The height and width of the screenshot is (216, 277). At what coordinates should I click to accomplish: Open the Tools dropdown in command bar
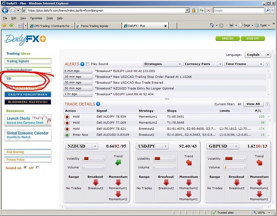pos(263,25)
